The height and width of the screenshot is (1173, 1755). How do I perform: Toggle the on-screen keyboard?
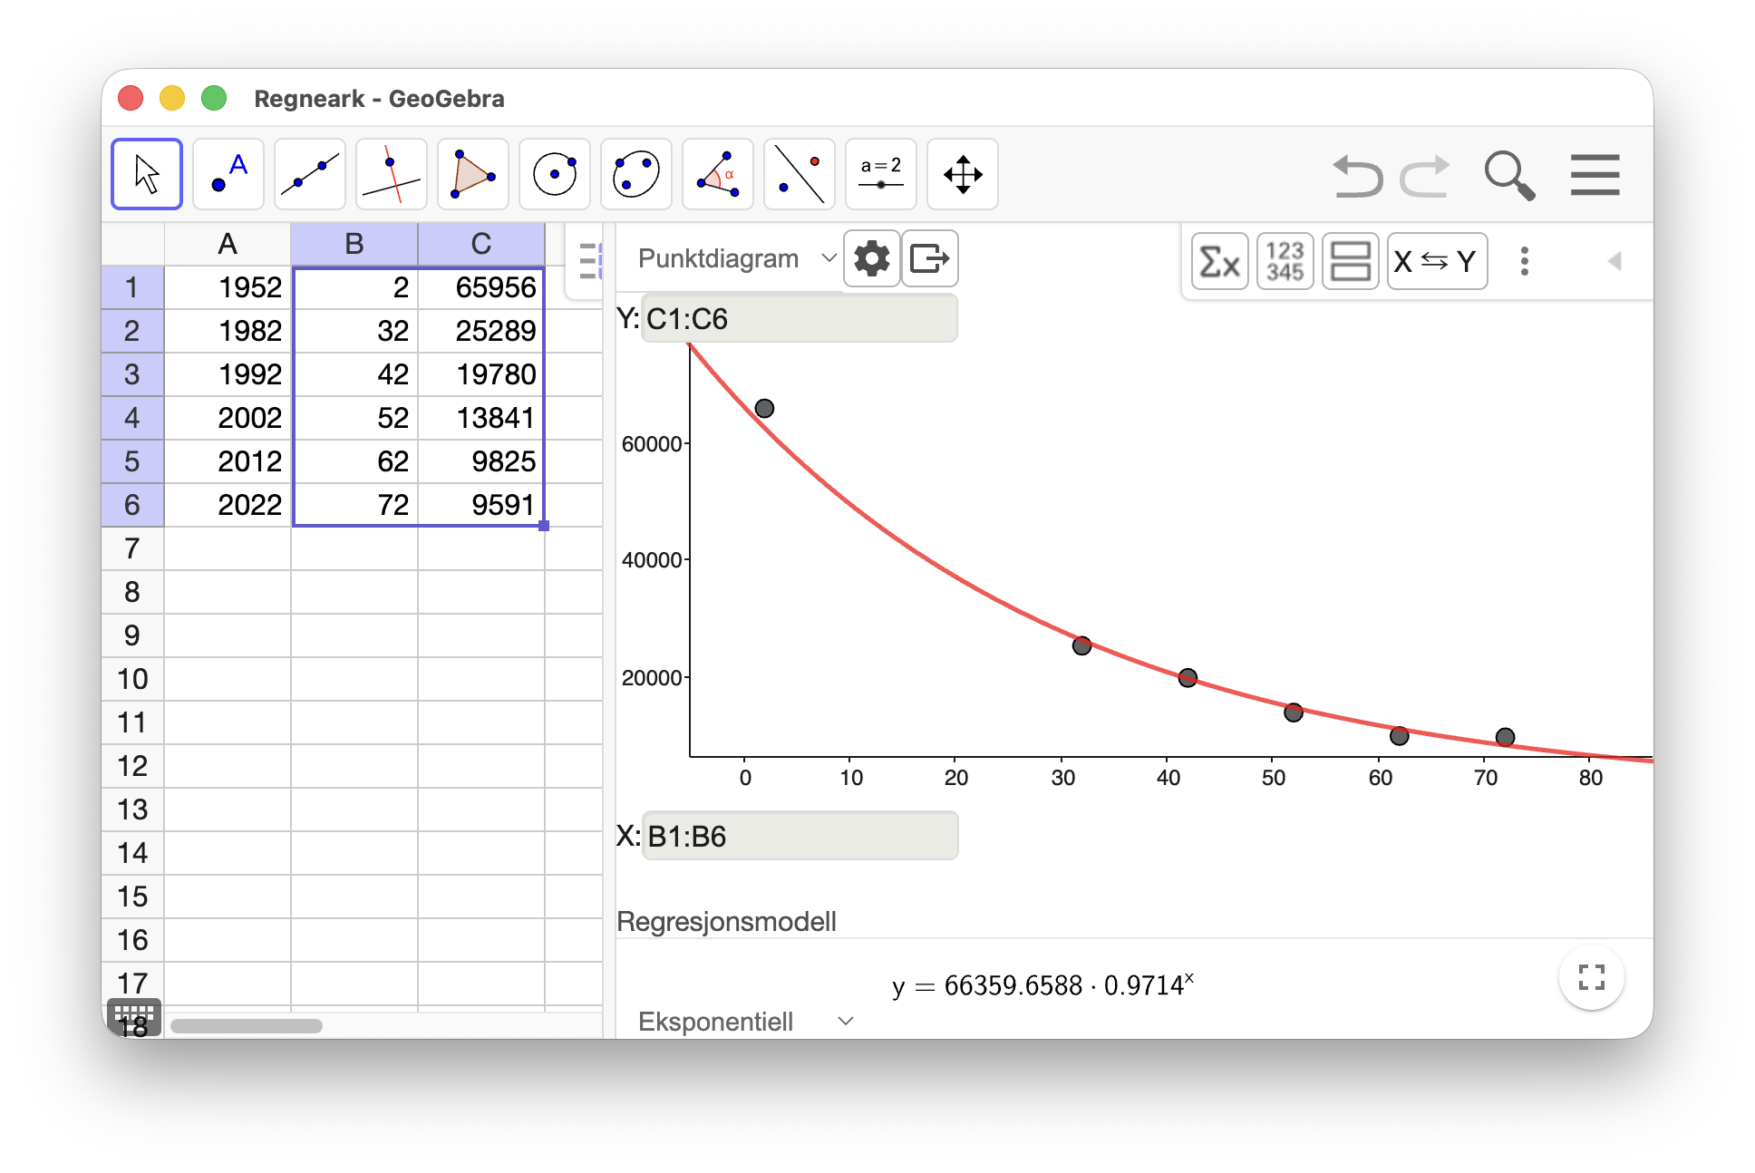134,1017
